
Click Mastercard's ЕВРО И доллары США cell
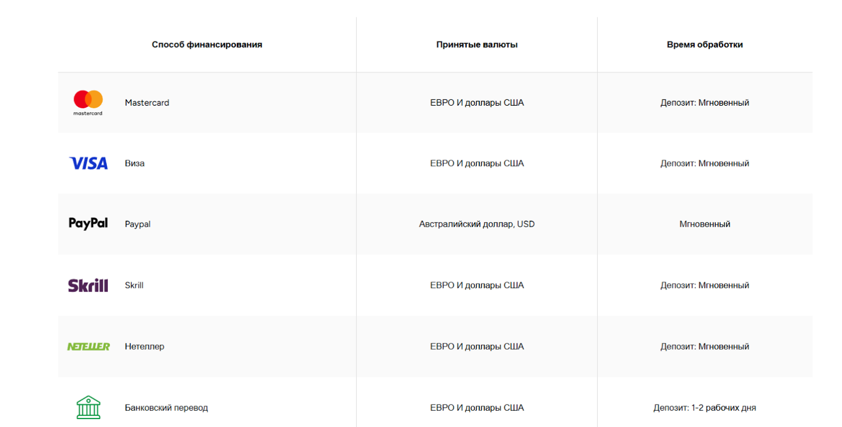[x=477, y=103]
